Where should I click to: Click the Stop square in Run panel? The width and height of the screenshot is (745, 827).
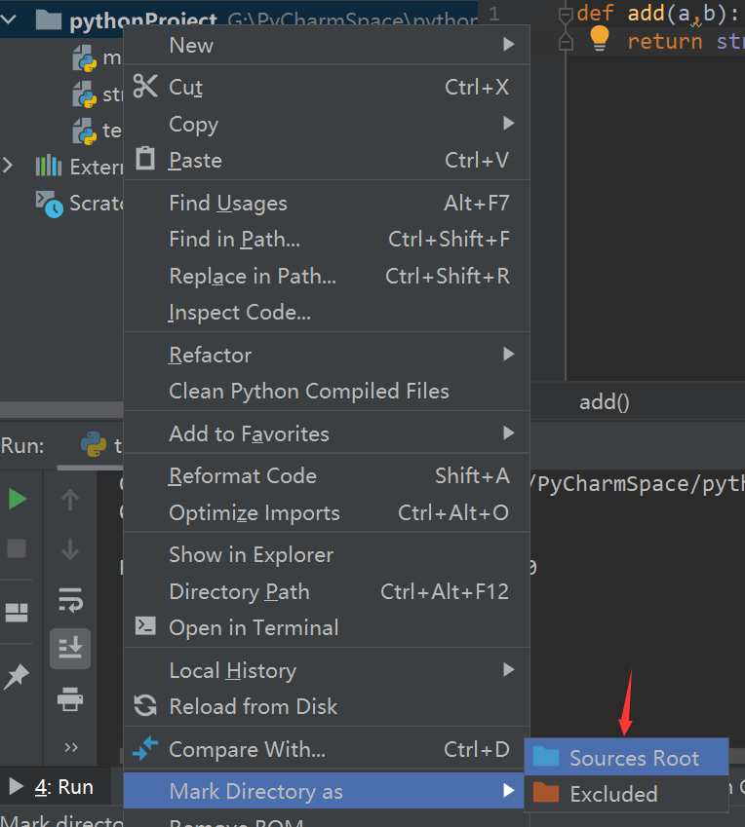(x=17, y=548)
